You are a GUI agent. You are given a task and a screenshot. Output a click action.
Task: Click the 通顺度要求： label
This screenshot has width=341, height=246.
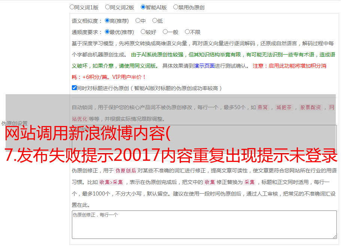(x=87, y=32)
